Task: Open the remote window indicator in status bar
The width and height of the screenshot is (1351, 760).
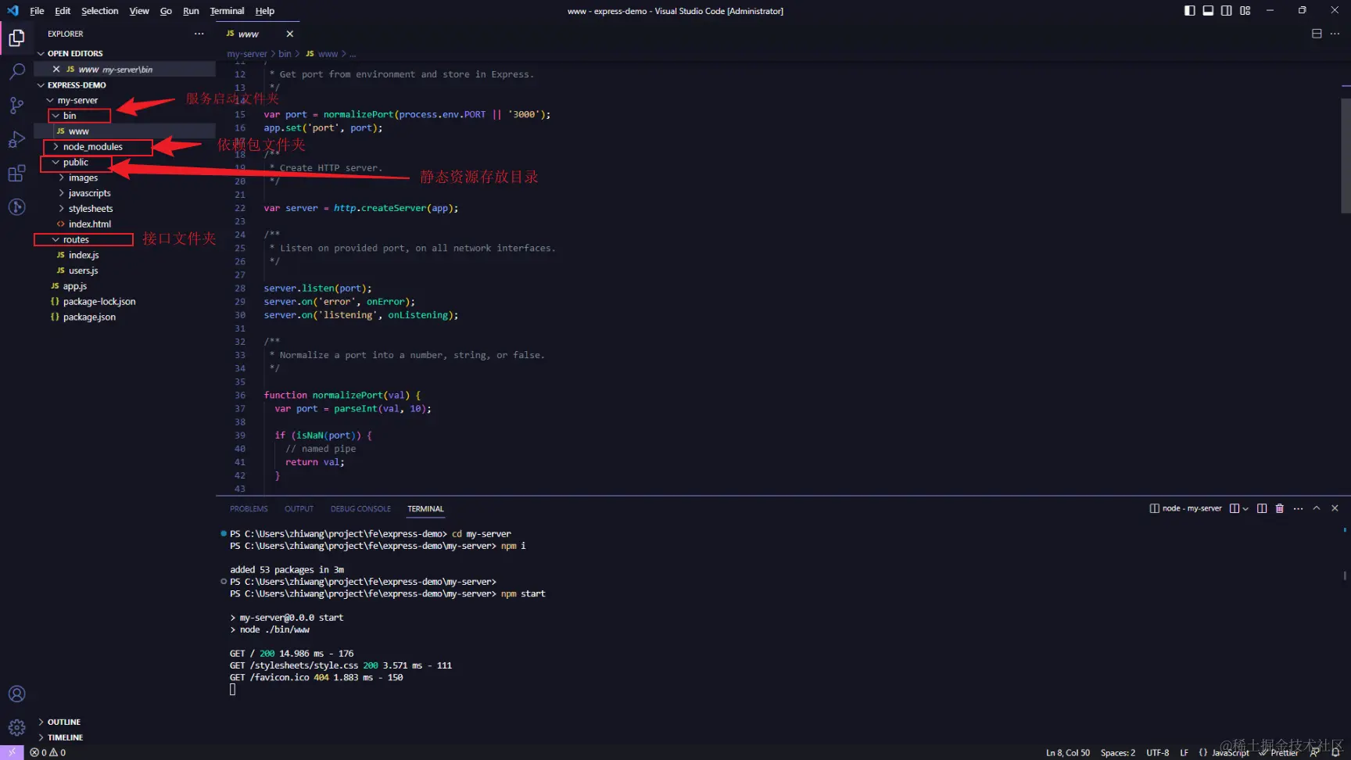Action: click(12, 752)
